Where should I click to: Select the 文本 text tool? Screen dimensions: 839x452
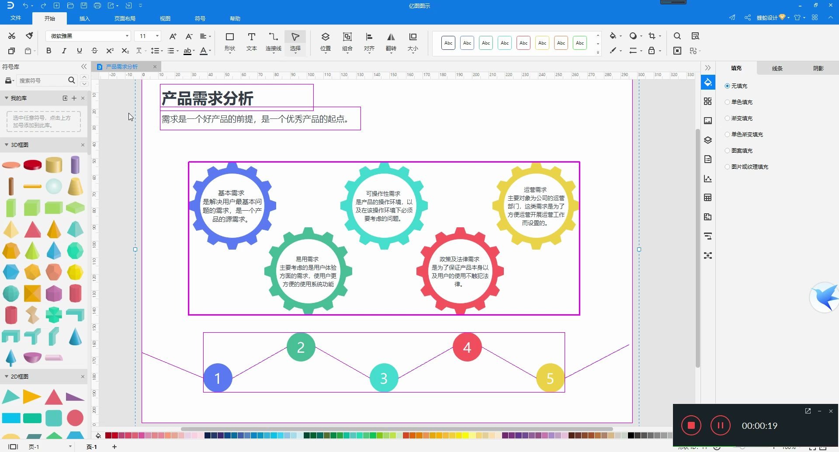[251, 42]
